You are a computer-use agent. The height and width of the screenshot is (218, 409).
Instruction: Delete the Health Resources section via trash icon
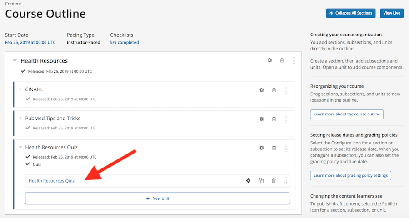282,60
